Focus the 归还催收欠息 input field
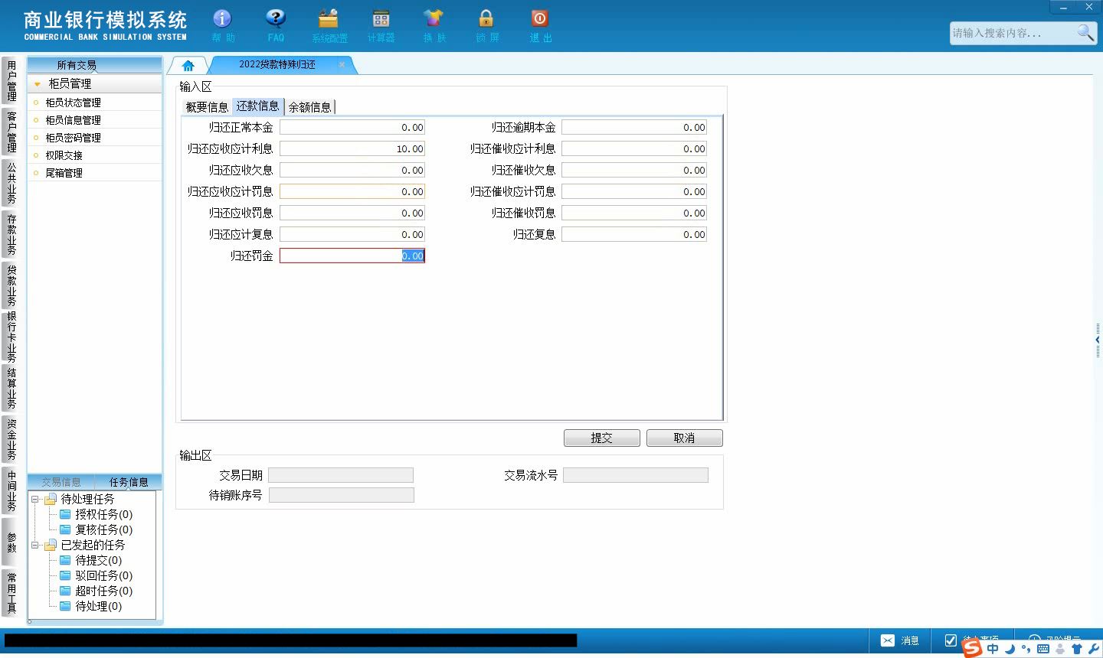1103x658 pixels. tap(633, 170)
